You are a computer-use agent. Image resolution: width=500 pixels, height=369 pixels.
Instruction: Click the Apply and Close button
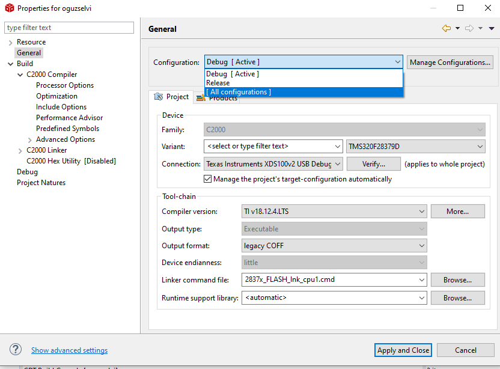403,350
